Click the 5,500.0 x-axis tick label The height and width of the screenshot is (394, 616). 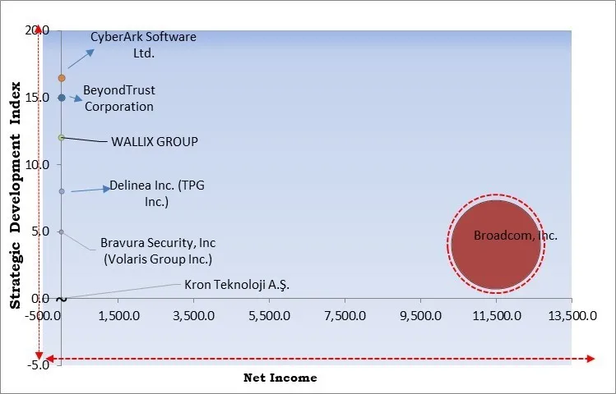(x=270, y=315)
